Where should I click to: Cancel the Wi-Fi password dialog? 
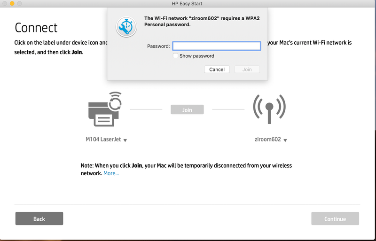(217, 70)
